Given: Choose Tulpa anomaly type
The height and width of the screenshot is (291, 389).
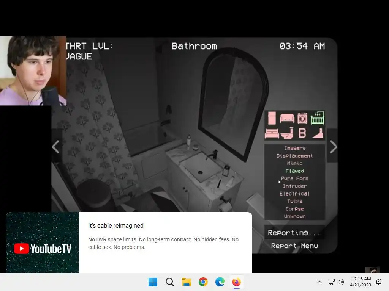Looking at the screenshot, I should pyautogui.click(x=295, y=201).
